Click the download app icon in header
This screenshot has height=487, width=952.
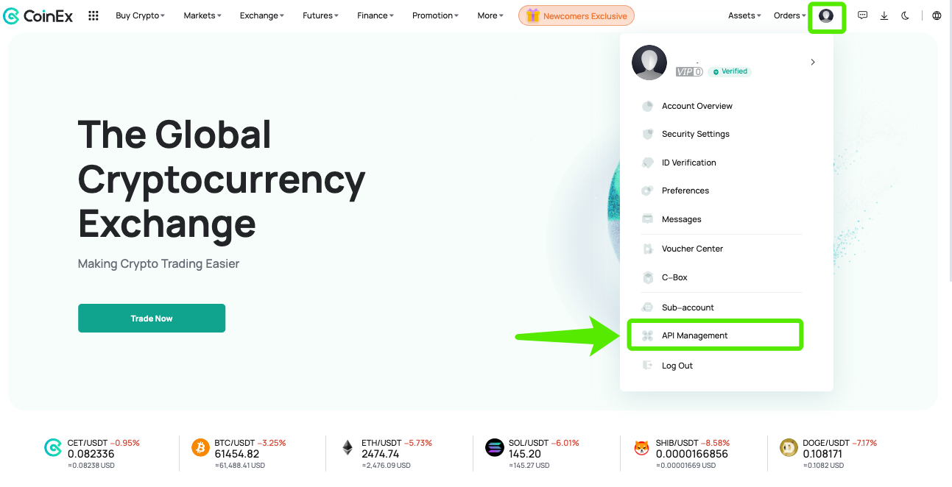884,15
